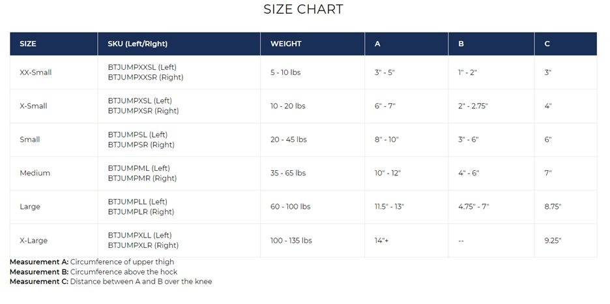The image size is (610, 304).
Task: Click the SIZE CHART title
Action: (x=303, y=9)
